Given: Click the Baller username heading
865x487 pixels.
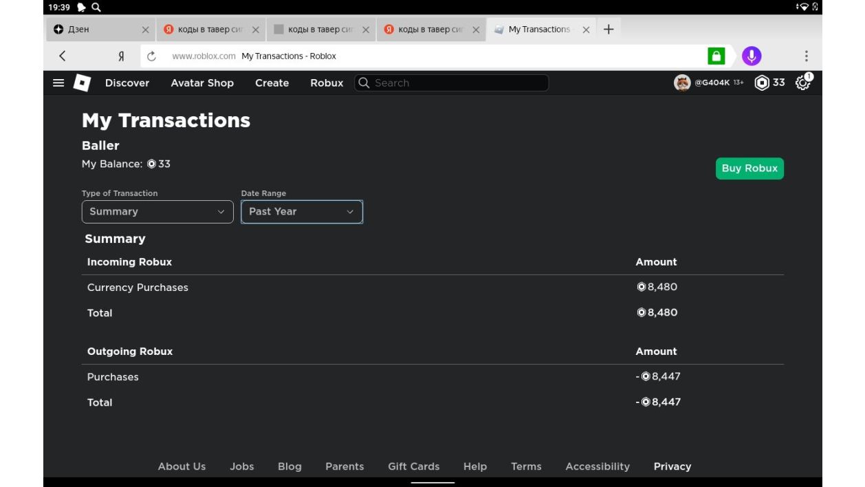Looking at the screenshot, I should (100, 145).
